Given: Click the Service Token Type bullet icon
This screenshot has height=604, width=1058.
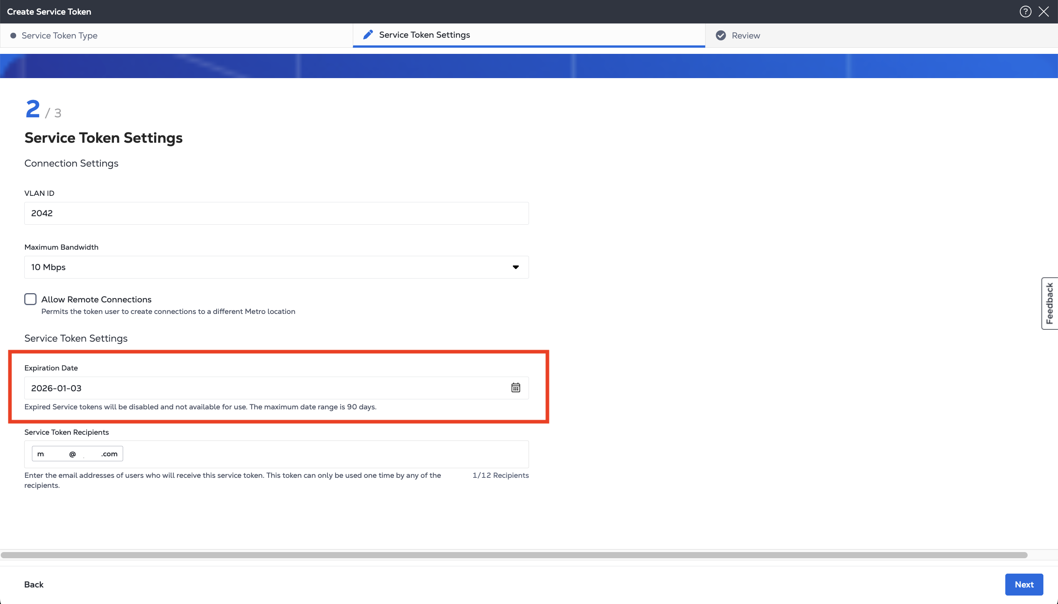Looking at the screenshot, I should [13, 36].
